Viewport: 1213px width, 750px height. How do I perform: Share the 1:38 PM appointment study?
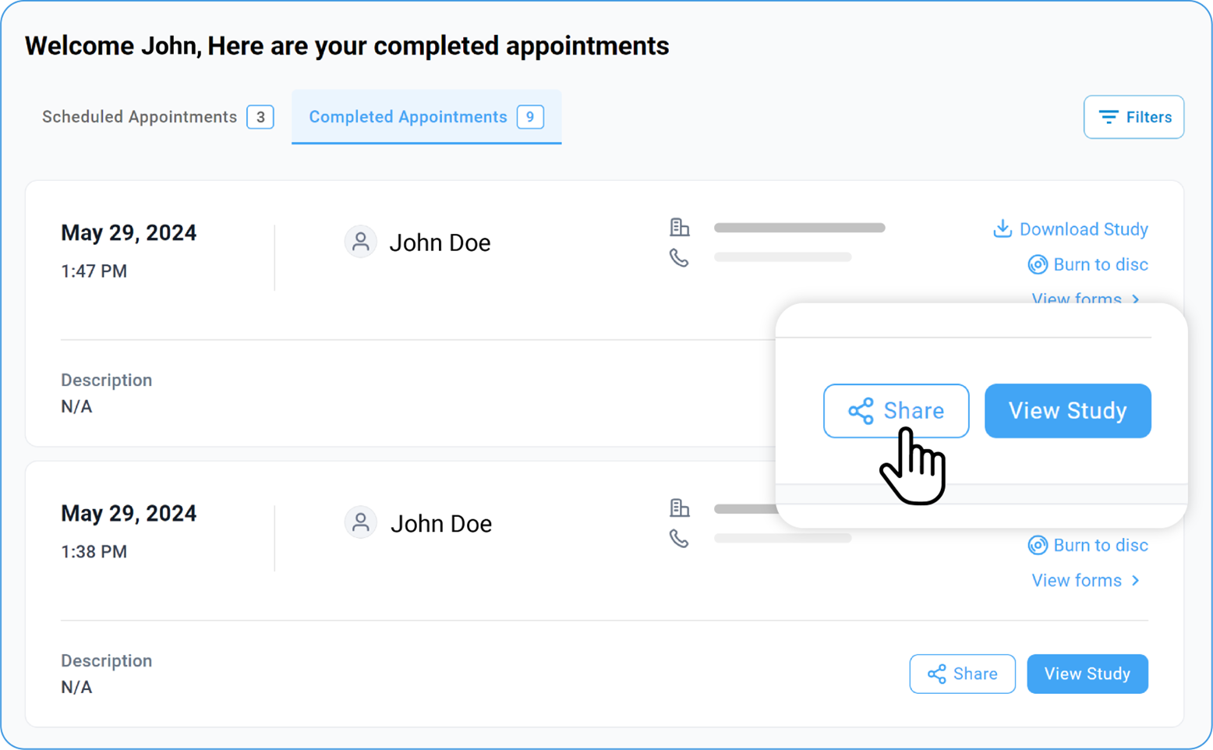(x=962, y=674)
